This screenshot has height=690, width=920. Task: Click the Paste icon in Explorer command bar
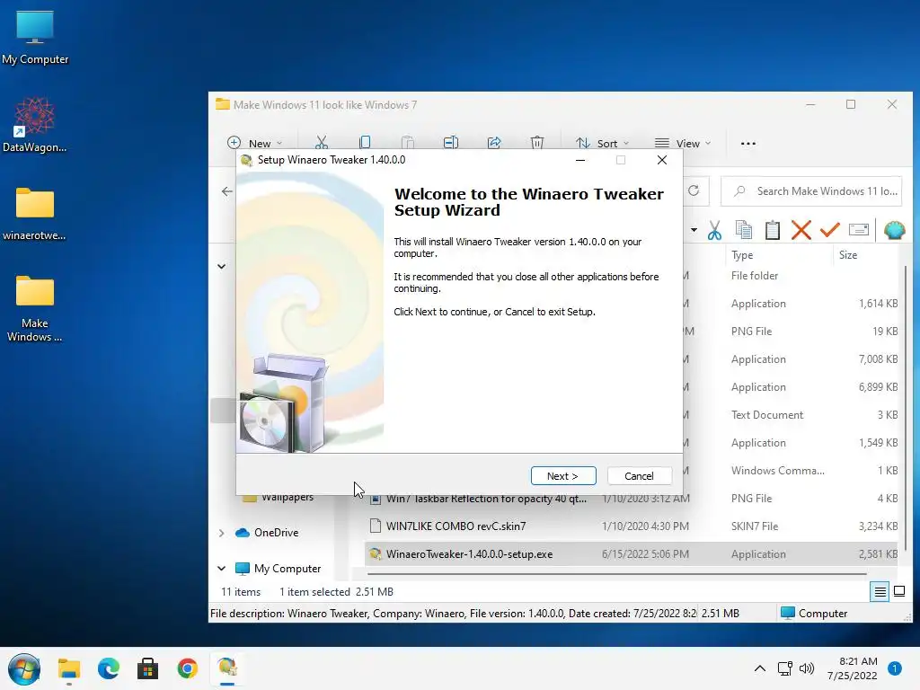[x=408, y=143]
